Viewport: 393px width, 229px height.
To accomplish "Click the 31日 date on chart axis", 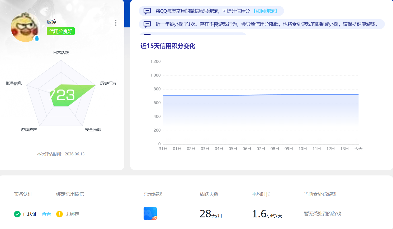I will [x=163, y=149].
